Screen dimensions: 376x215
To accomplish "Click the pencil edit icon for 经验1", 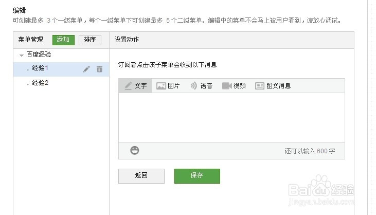I will pyautogui.click(x=86, y=69).
